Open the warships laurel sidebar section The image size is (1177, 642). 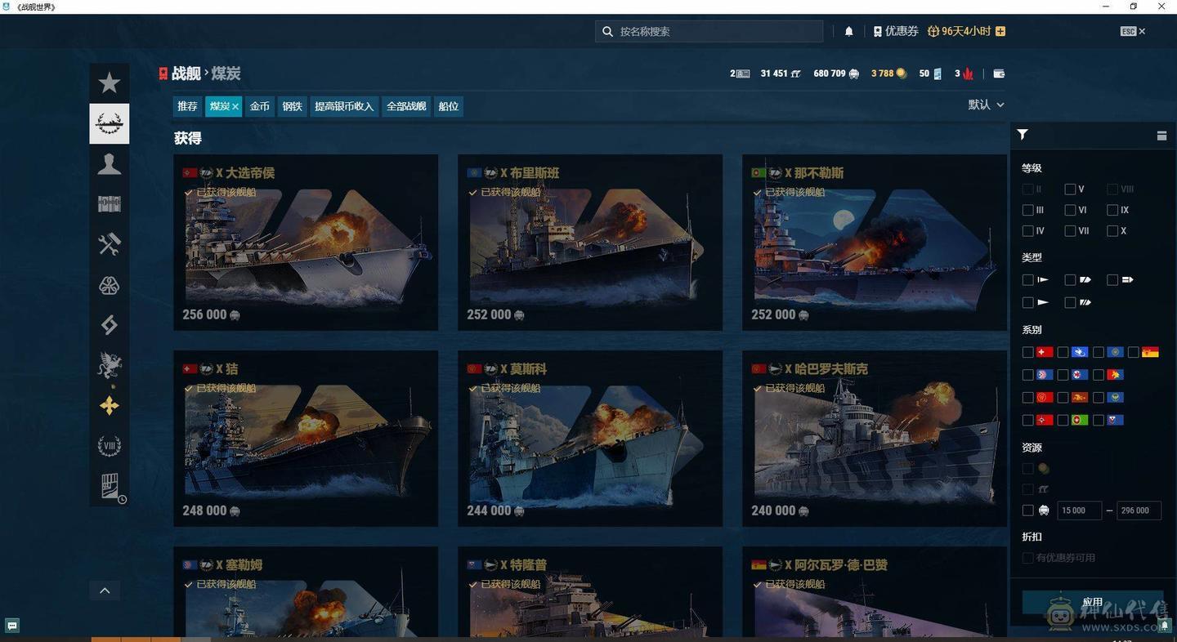(x=109, y=123)
